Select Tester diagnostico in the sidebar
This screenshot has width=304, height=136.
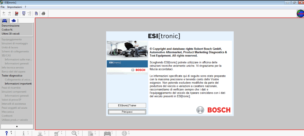12,76
